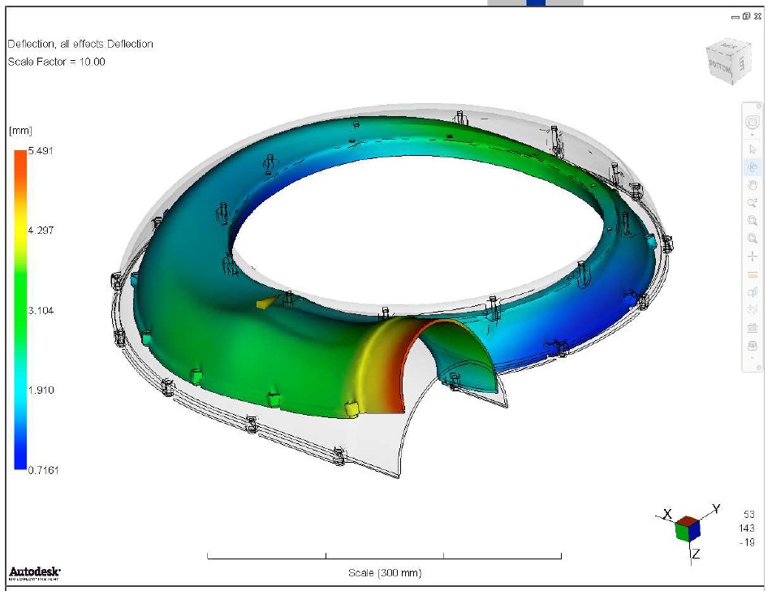Select the Zoom Window tool
772x591 pixels.
752,221
